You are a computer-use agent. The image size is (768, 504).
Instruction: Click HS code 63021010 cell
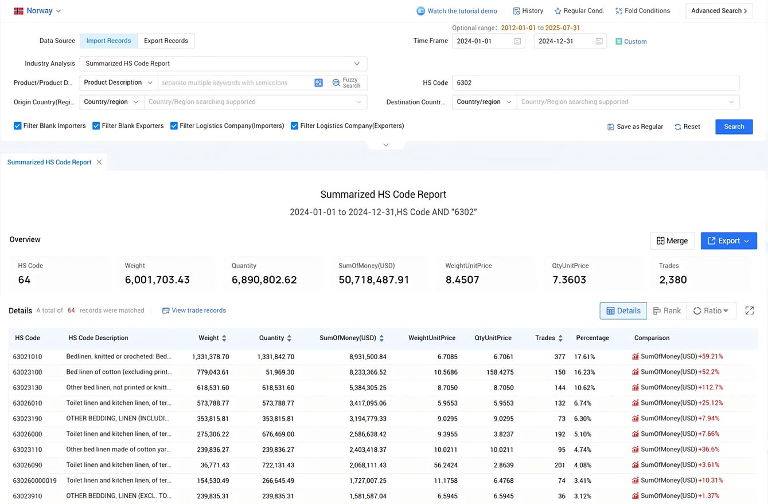click(x=28, y=357)
